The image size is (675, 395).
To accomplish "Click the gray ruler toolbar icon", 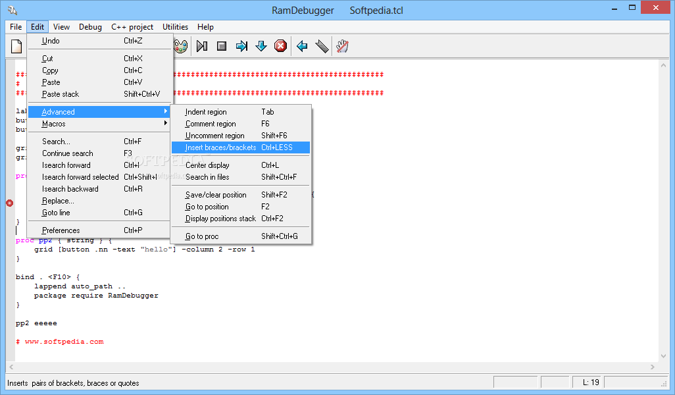I will click(322, 46).
